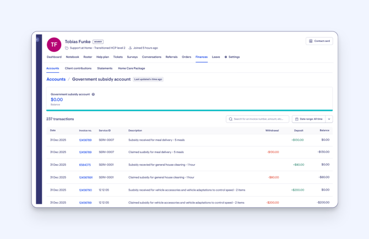Click the package tag icon before Support at Home
Viewport: 369px width, 239px height.
tap(67, 48)
